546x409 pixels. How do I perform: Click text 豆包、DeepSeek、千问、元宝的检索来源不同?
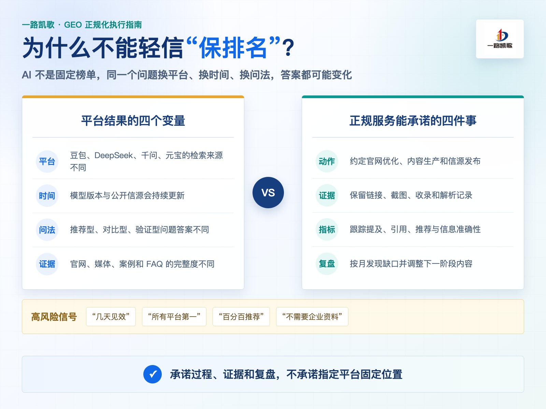pyautogui.click(x=146, y=162)
